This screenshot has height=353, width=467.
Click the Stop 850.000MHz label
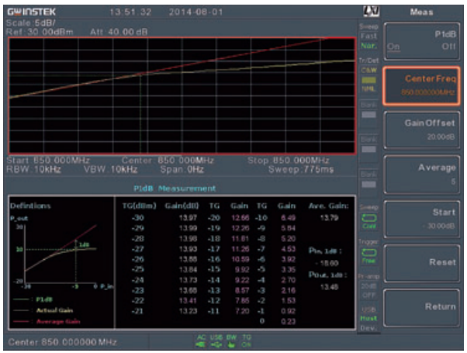[288, 161]
